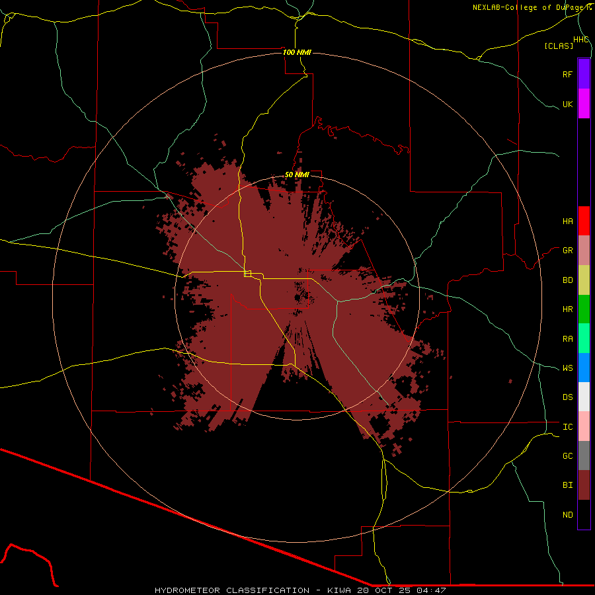This screenshot has height=595, width=595.
Task: Click the HYDROMETEOR CLASSIFICATION title text
Action: click(x=232, y=590)
